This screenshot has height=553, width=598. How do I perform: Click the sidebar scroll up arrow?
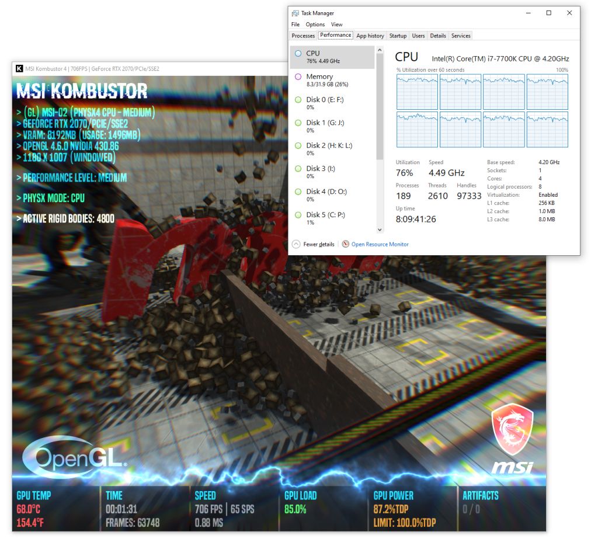(380, 50)
